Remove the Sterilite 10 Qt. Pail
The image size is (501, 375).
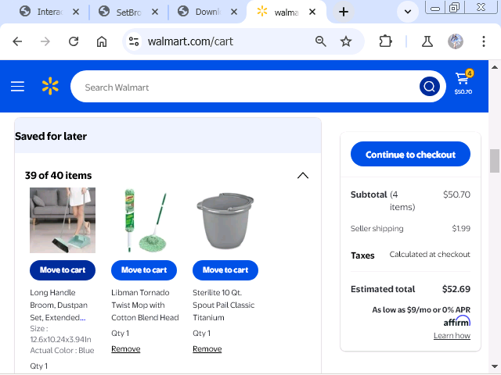[207, 349]
